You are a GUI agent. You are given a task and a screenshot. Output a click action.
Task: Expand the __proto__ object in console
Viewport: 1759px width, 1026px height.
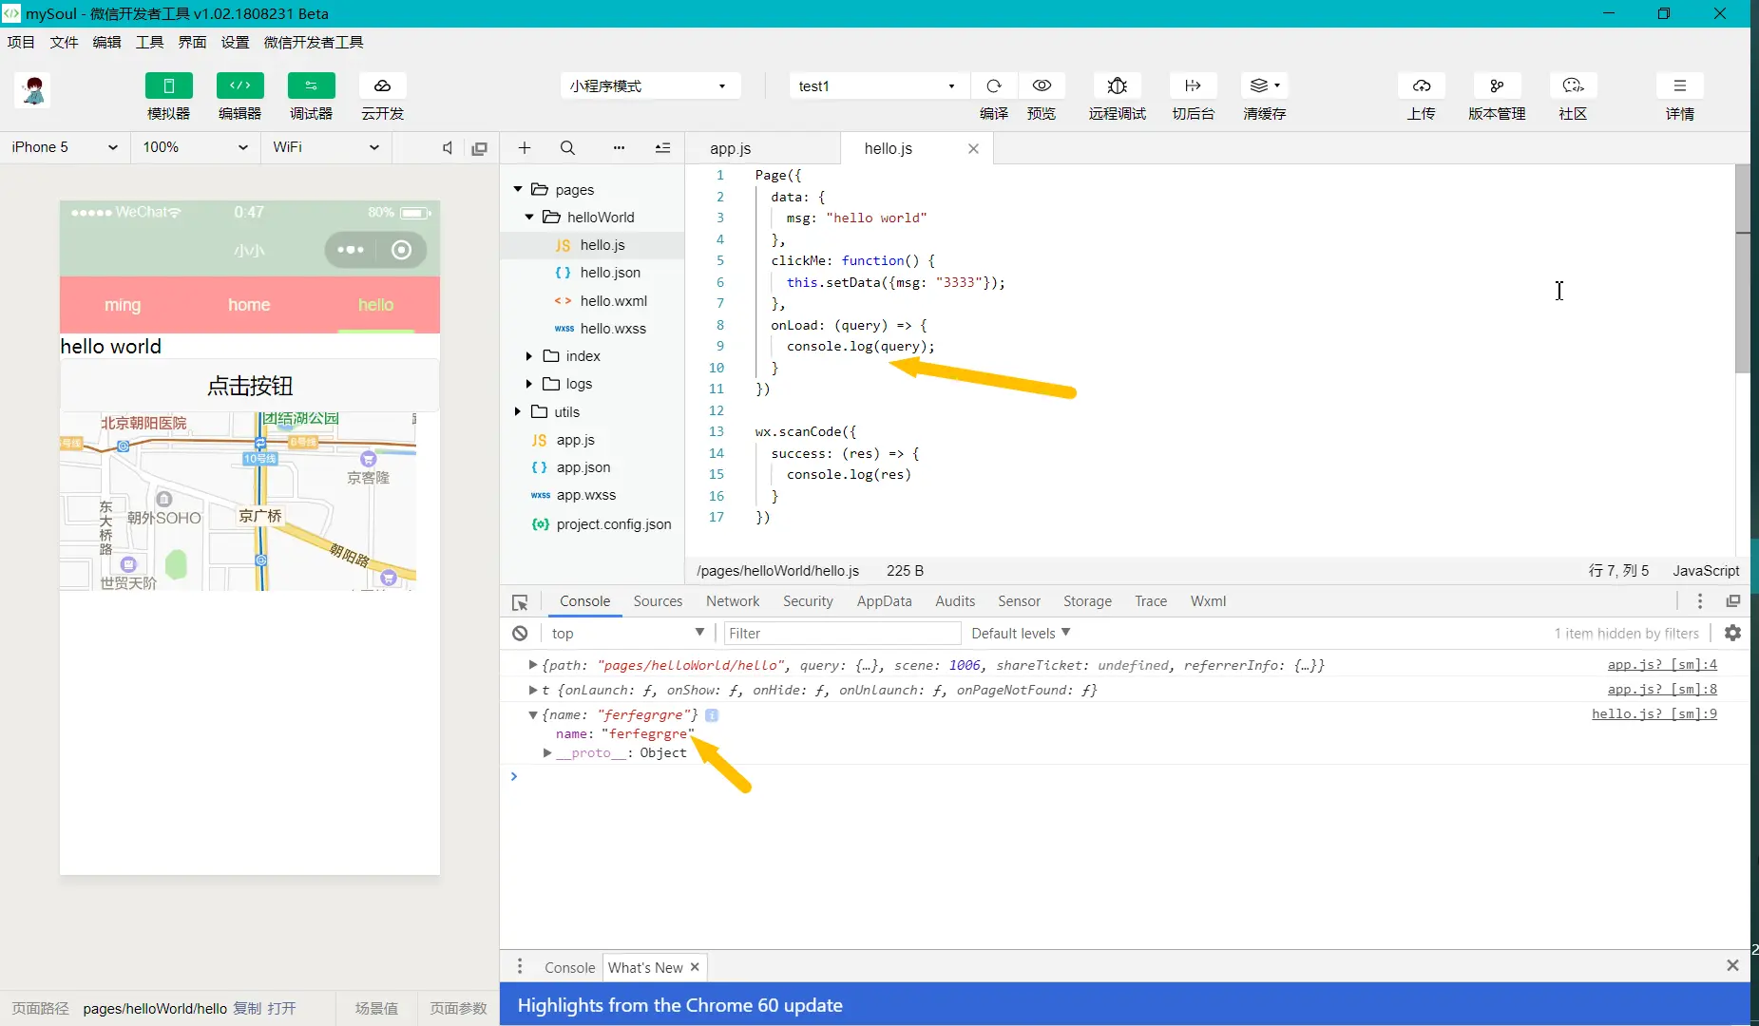[x=547, y=753]
